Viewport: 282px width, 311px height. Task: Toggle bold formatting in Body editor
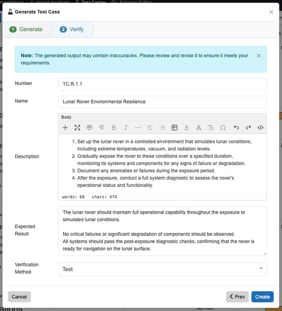114,127
